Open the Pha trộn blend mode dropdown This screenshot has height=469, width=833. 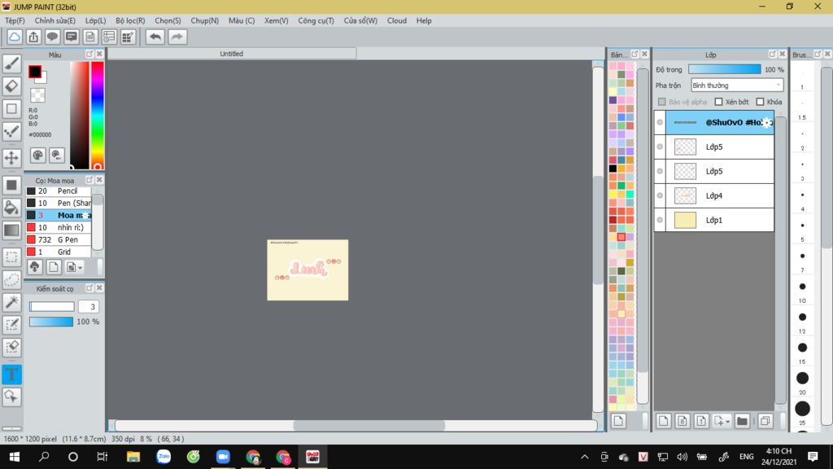click(737, 85)
